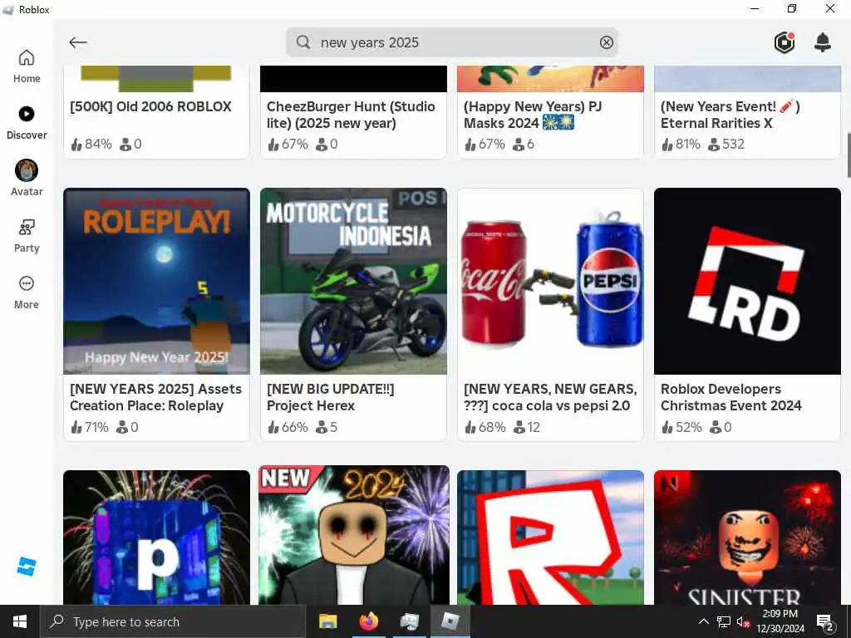
Task: Click the 67% rating on CheezBurger Hunt
Action: tap(288, 145)
